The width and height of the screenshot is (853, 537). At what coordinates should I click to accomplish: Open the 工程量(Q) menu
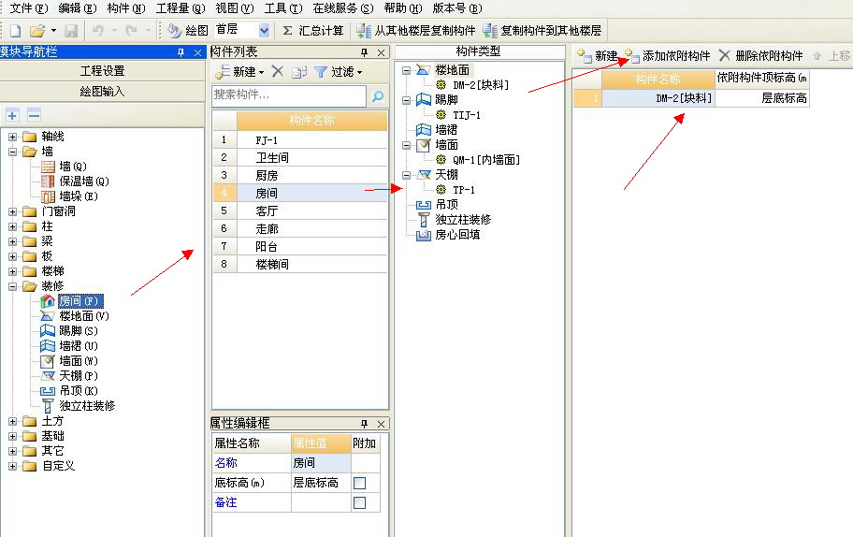(x=181, y=8)
